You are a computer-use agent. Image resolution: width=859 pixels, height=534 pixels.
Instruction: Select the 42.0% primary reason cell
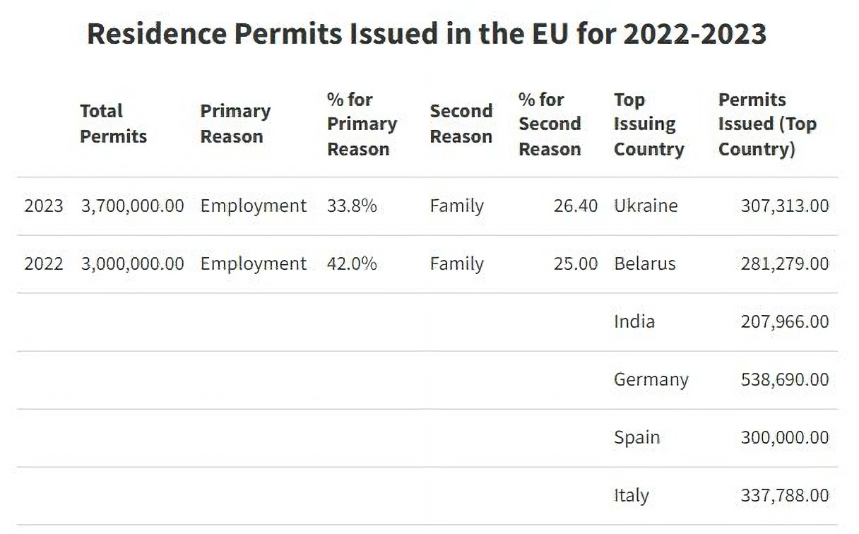click(352, 264)
